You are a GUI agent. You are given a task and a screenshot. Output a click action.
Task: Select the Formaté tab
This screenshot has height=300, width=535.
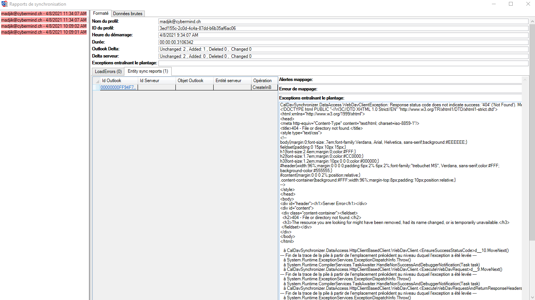click(x=101, y=13)
